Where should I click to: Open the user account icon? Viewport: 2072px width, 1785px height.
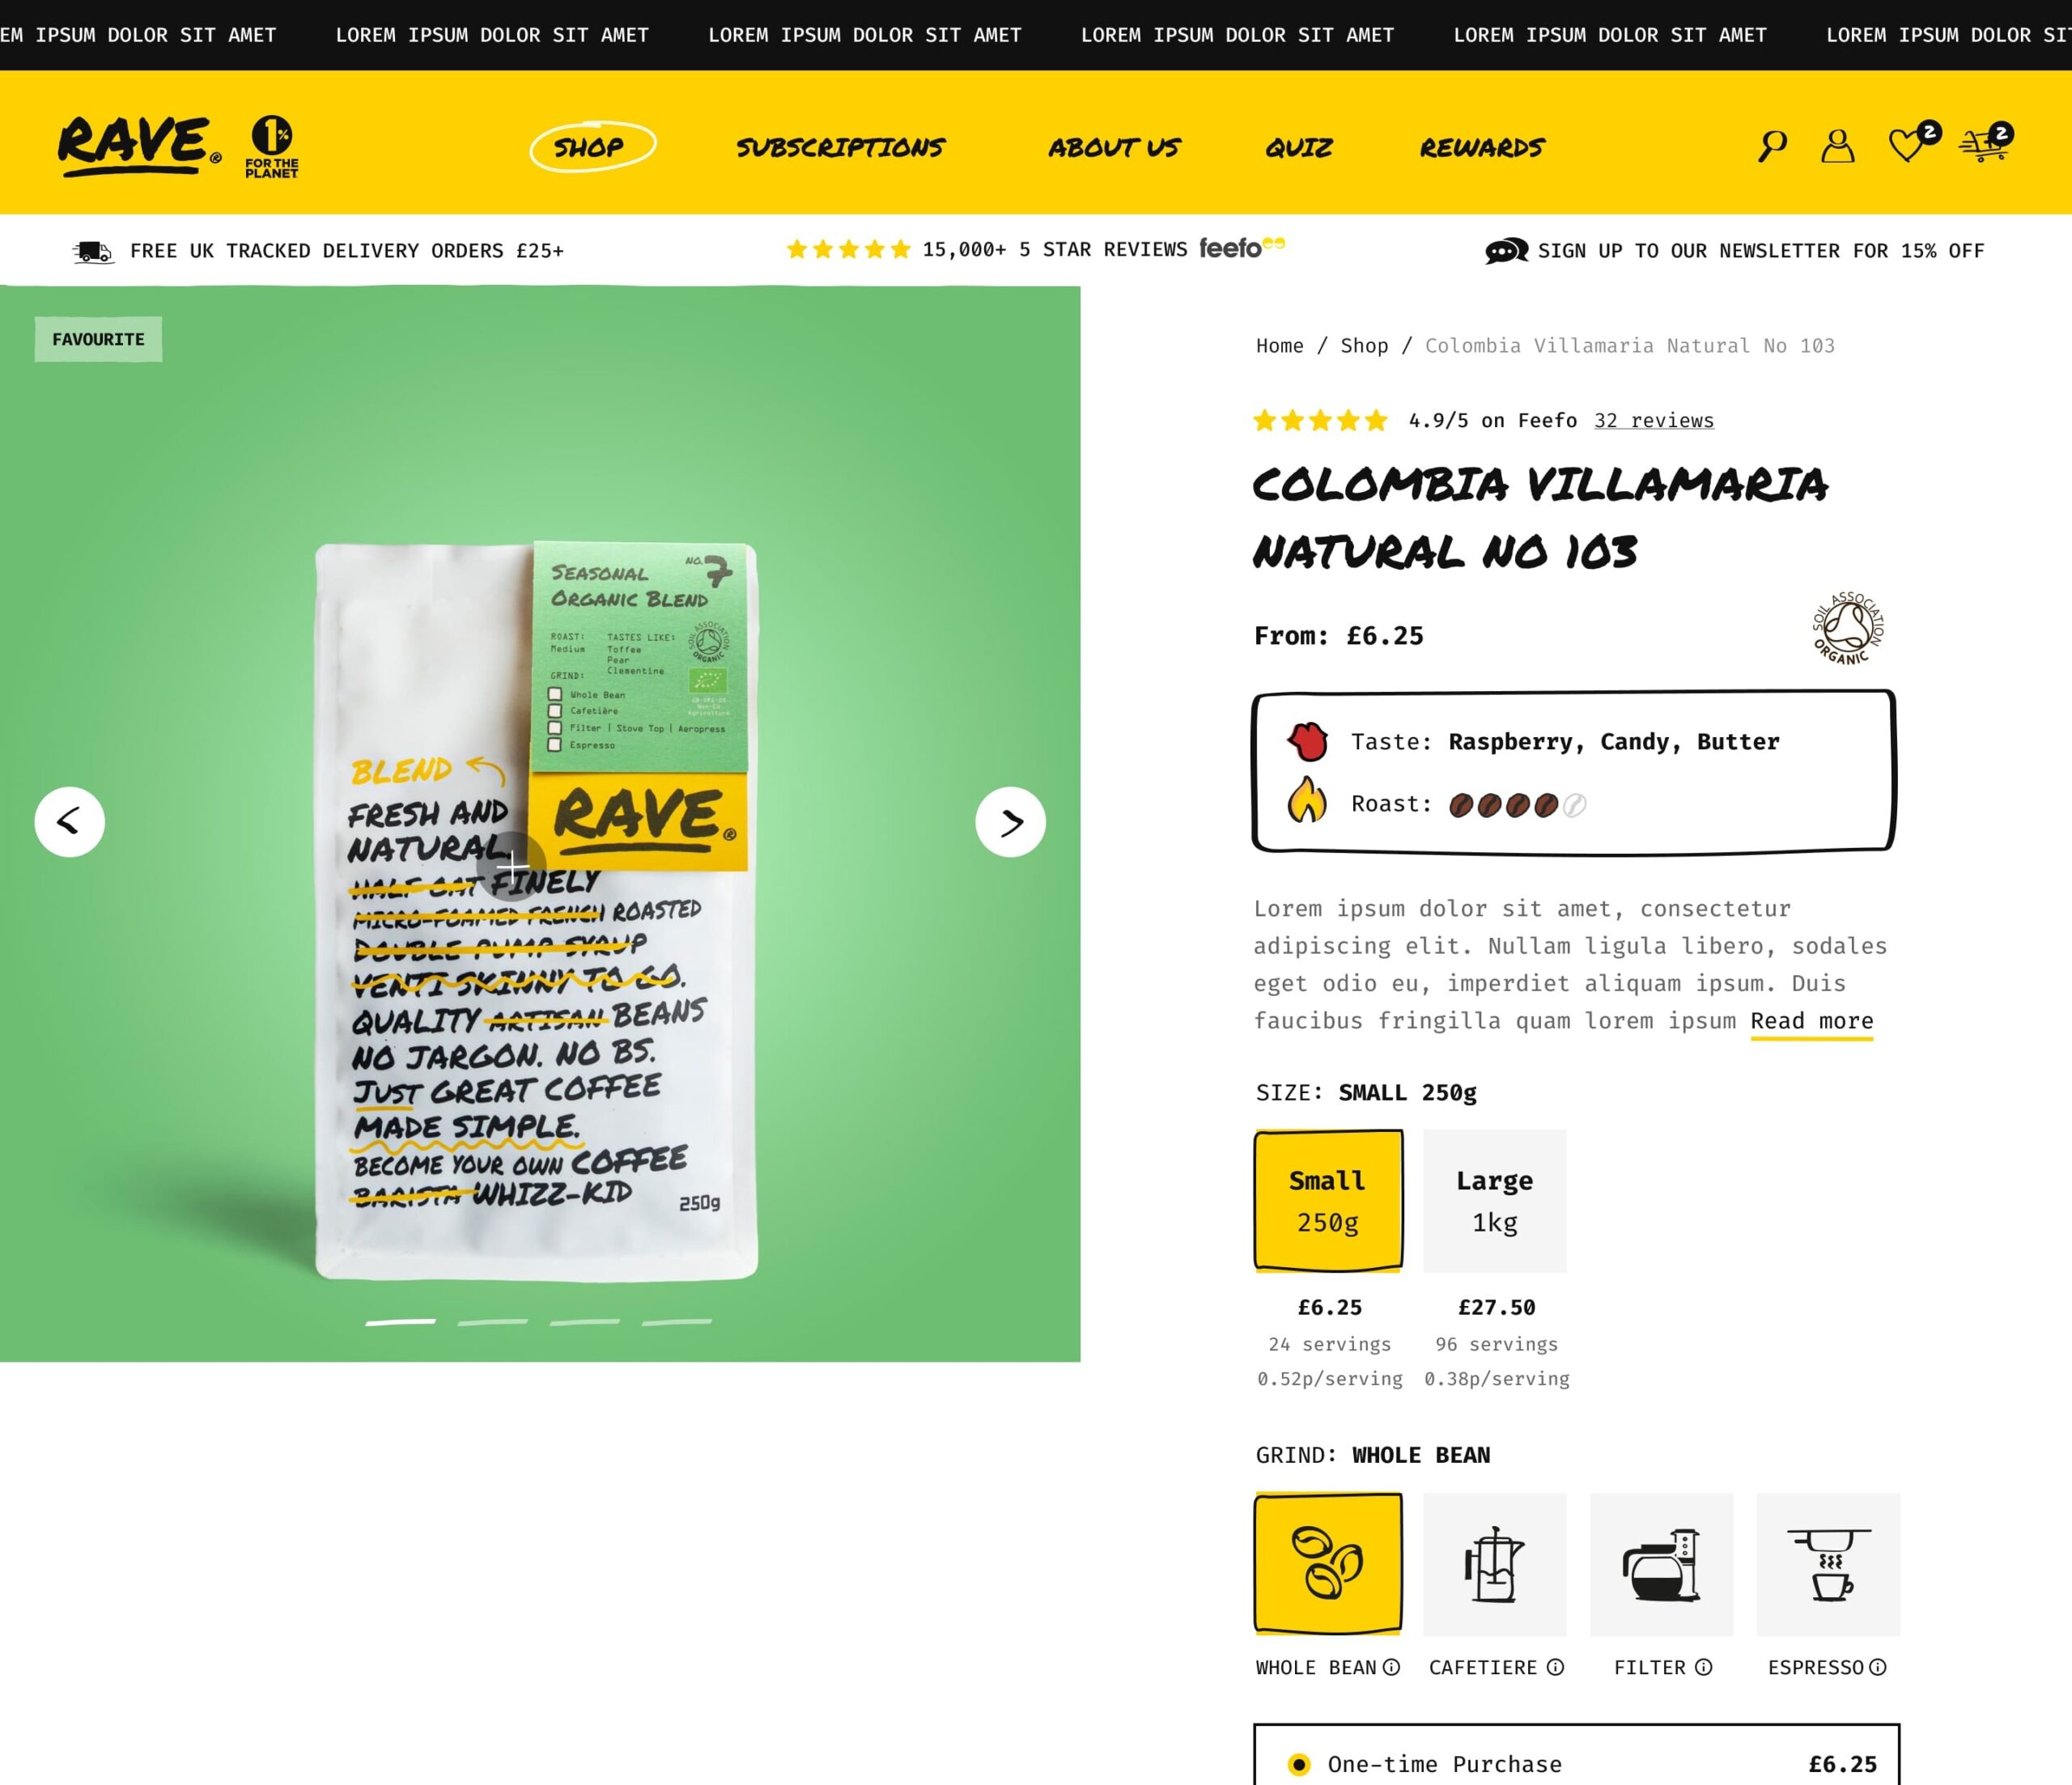click(x=1837, y=146)
